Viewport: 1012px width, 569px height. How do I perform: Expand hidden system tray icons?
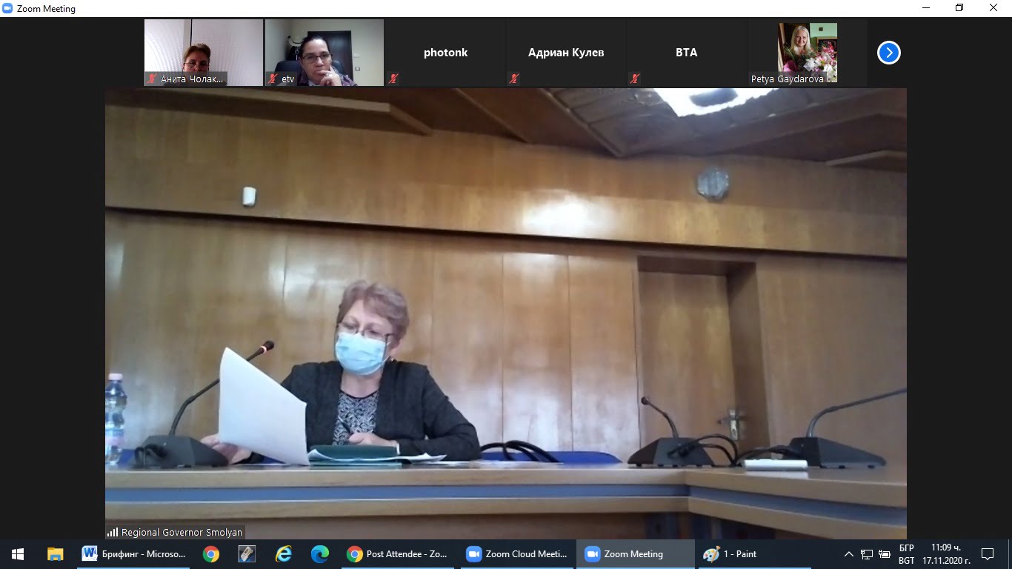click(x=849, y=554)
